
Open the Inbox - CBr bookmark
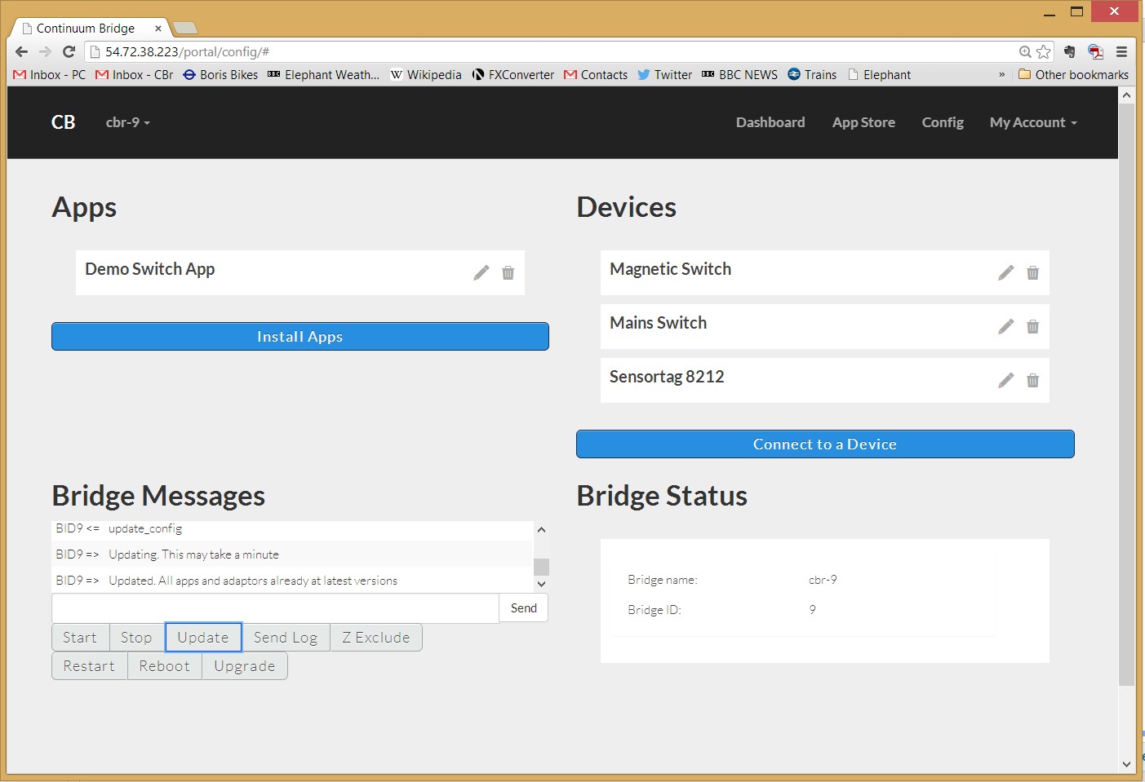coord(134,74)
